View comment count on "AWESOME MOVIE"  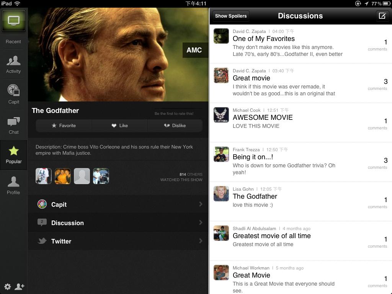[x=377, y=124]
